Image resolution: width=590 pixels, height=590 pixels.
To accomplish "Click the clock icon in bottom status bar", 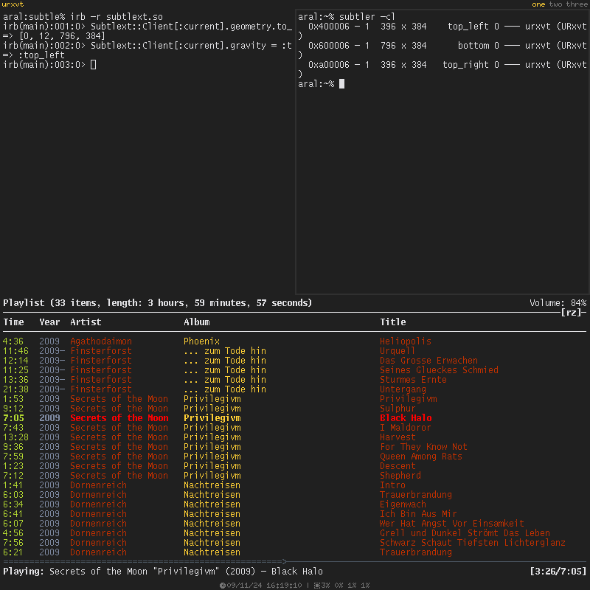I will click(x=222, y=586).
